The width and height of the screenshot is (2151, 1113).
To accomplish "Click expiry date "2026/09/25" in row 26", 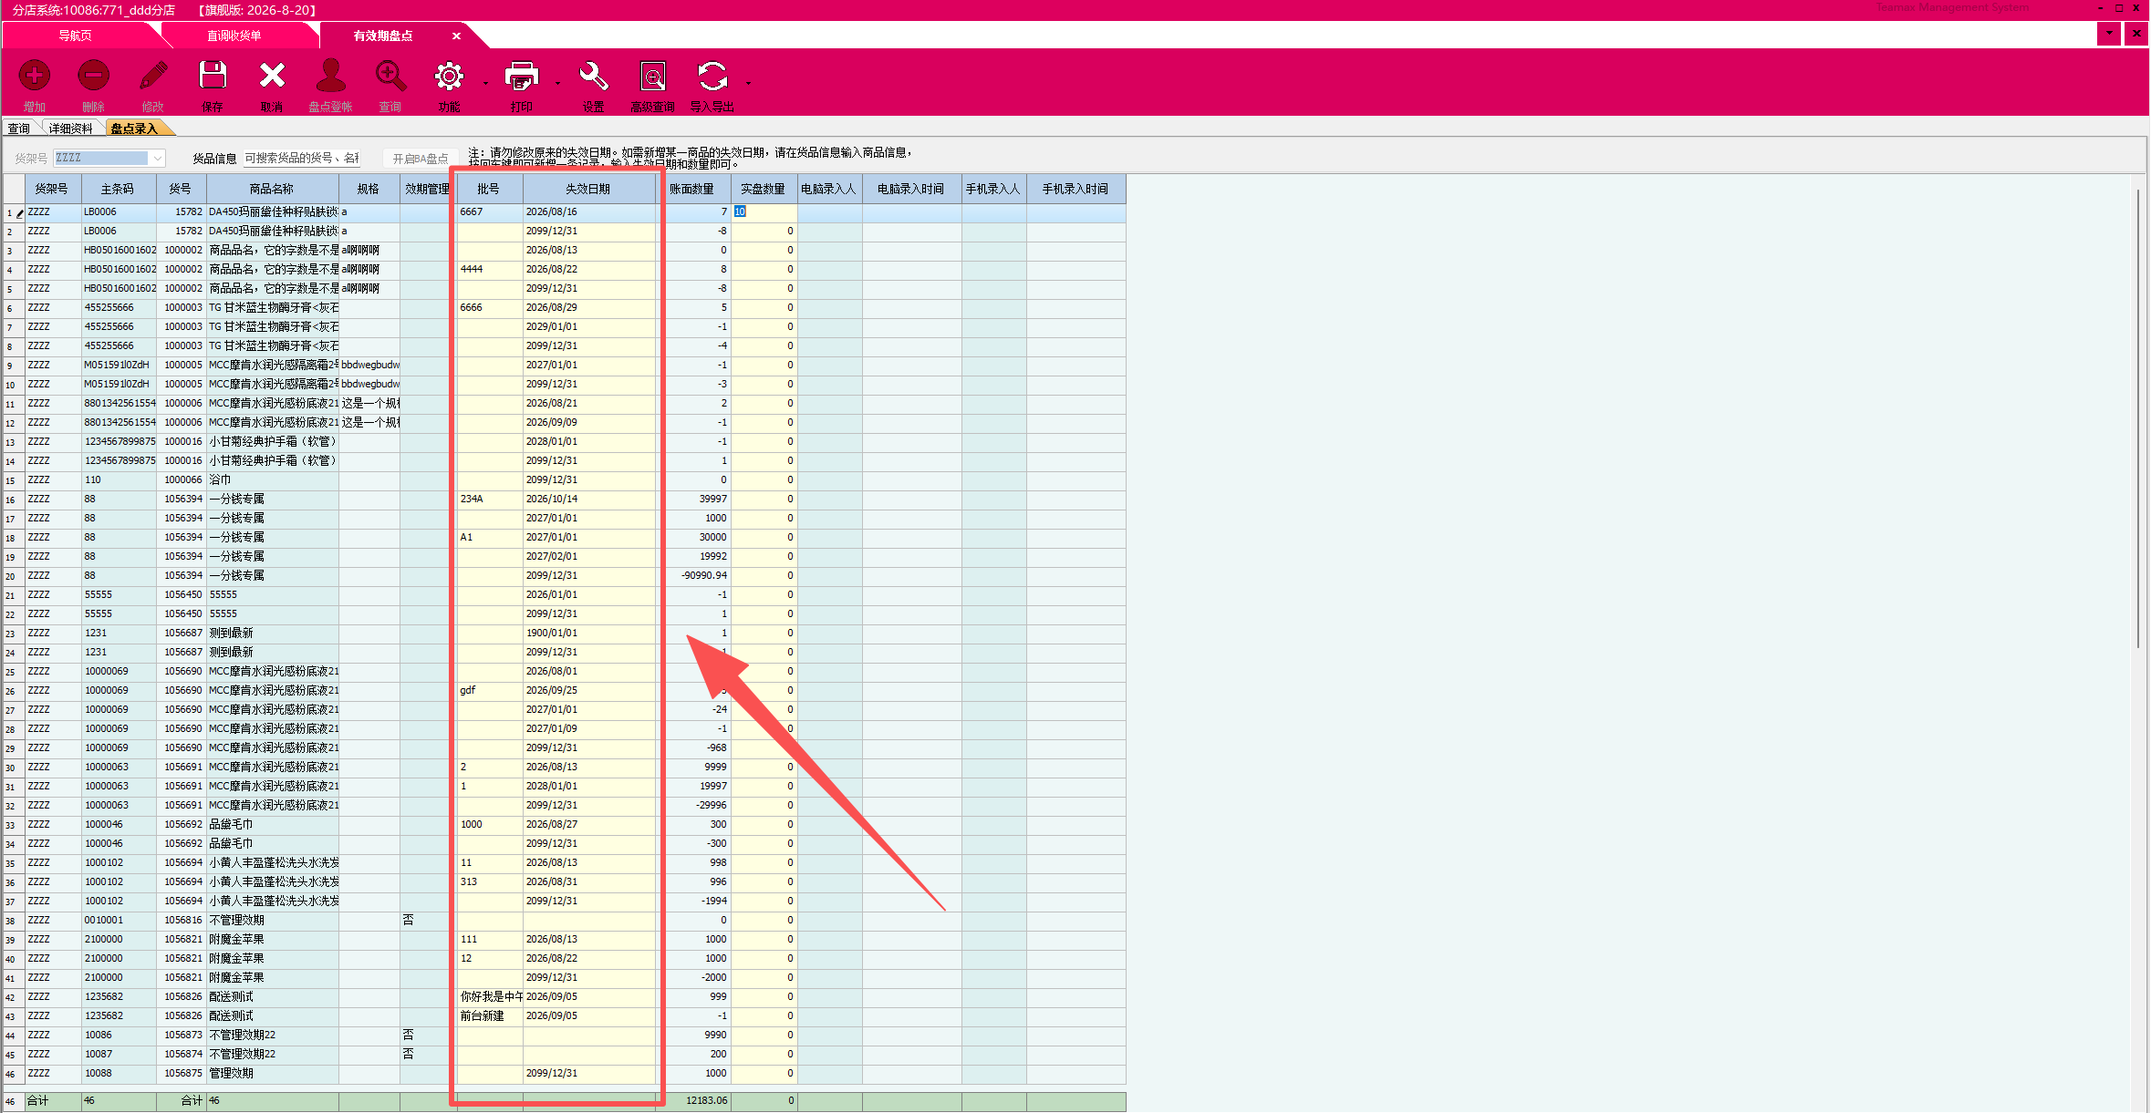I will (589, 691).
